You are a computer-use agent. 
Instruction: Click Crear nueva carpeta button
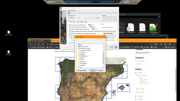82,70
